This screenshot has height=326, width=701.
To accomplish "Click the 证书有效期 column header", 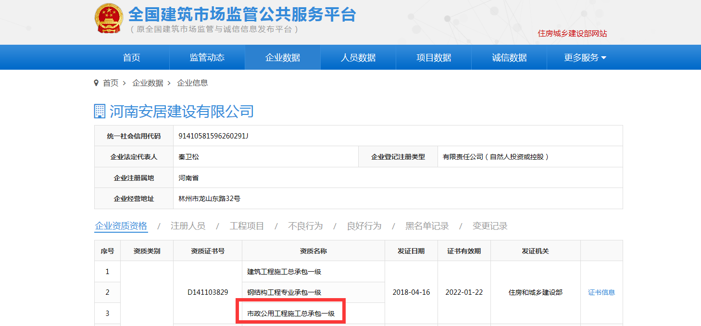I will coord(464,251).
